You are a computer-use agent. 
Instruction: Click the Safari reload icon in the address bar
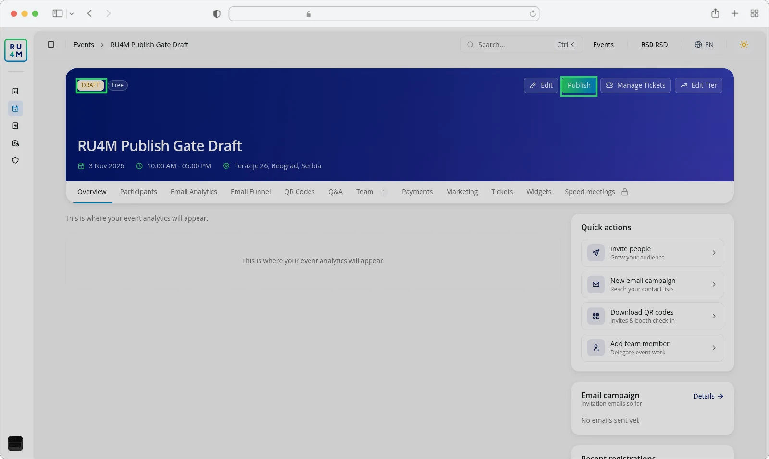coord(533,14)
